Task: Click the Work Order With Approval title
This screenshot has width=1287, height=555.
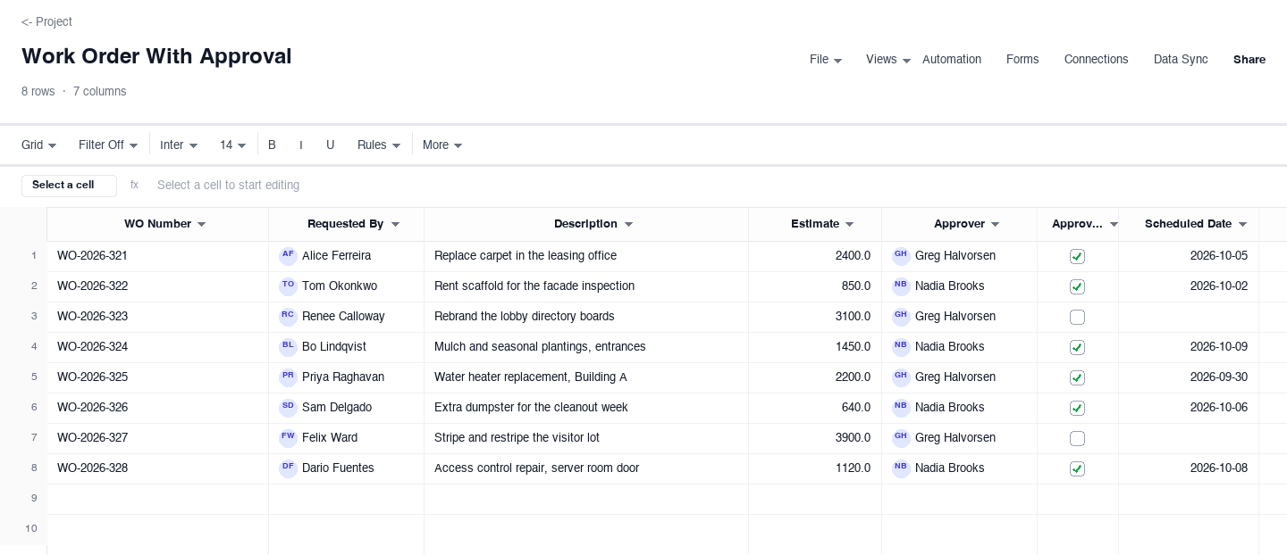Action: click(156, 56)
